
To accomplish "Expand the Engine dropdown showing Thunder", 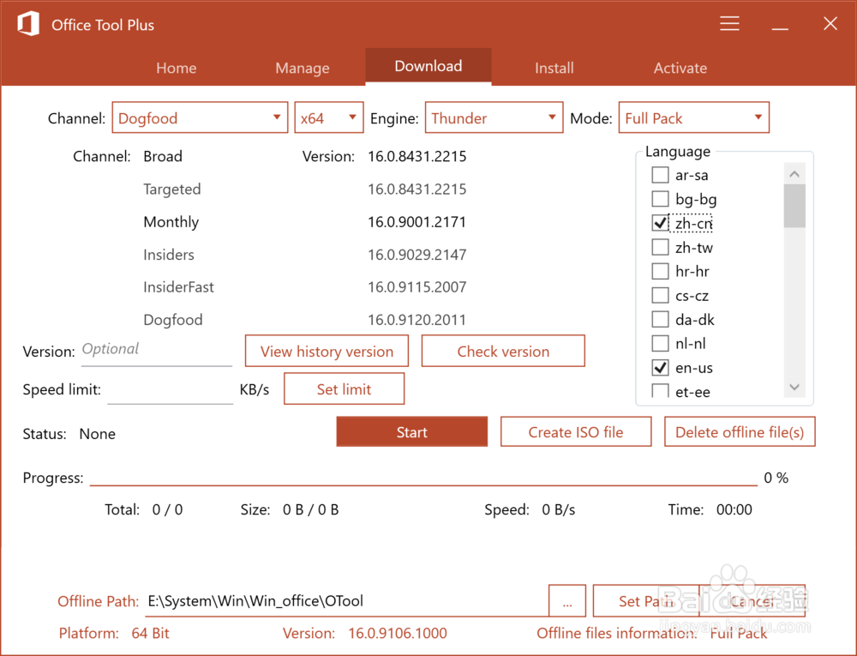I will (494, 117).
